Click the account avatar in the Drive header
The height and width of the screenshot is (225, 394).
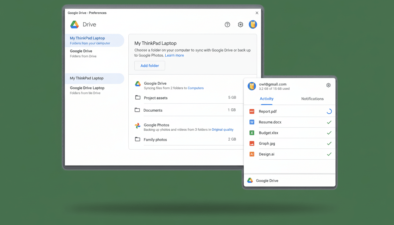(x=253, y=25)
